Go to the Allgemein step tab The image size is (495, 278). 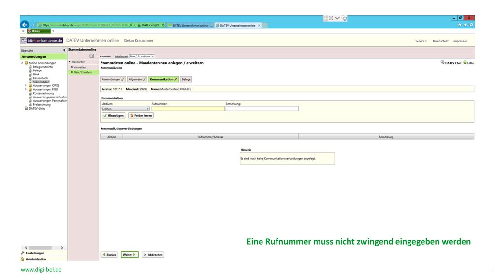(x=137, y=79)
